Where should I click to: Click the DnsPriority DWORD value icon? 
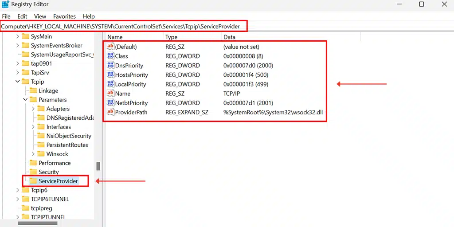pos(110,65)
